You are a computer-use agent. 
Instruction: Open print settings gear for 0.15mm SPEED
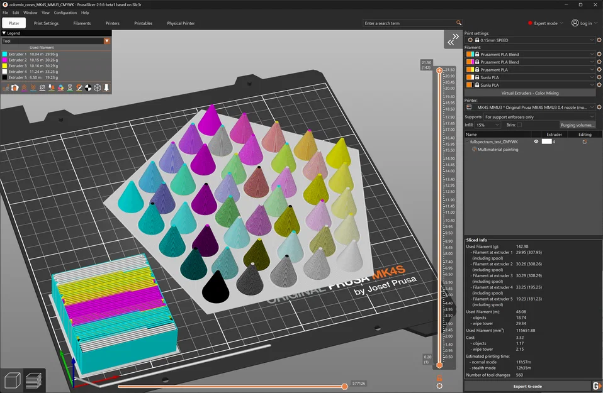tap(599, 40)
